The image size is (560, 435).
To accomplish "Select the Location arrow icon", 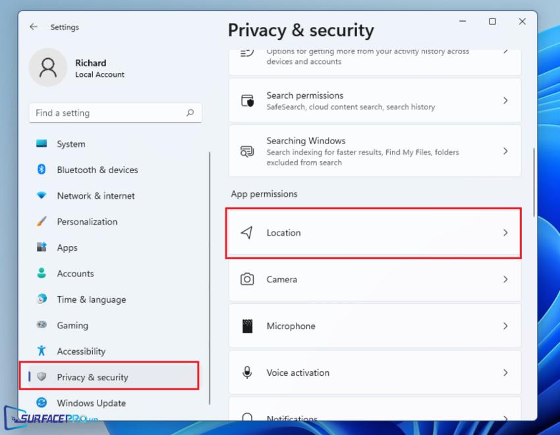I will point(247,232).
